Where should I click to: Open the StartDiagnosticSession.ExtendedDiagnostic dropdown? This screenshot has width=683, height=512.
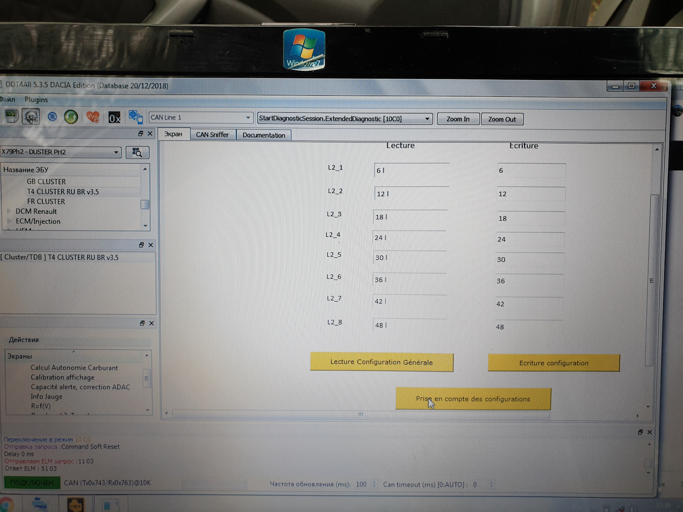pyautogui.click(x=428, y=118)
